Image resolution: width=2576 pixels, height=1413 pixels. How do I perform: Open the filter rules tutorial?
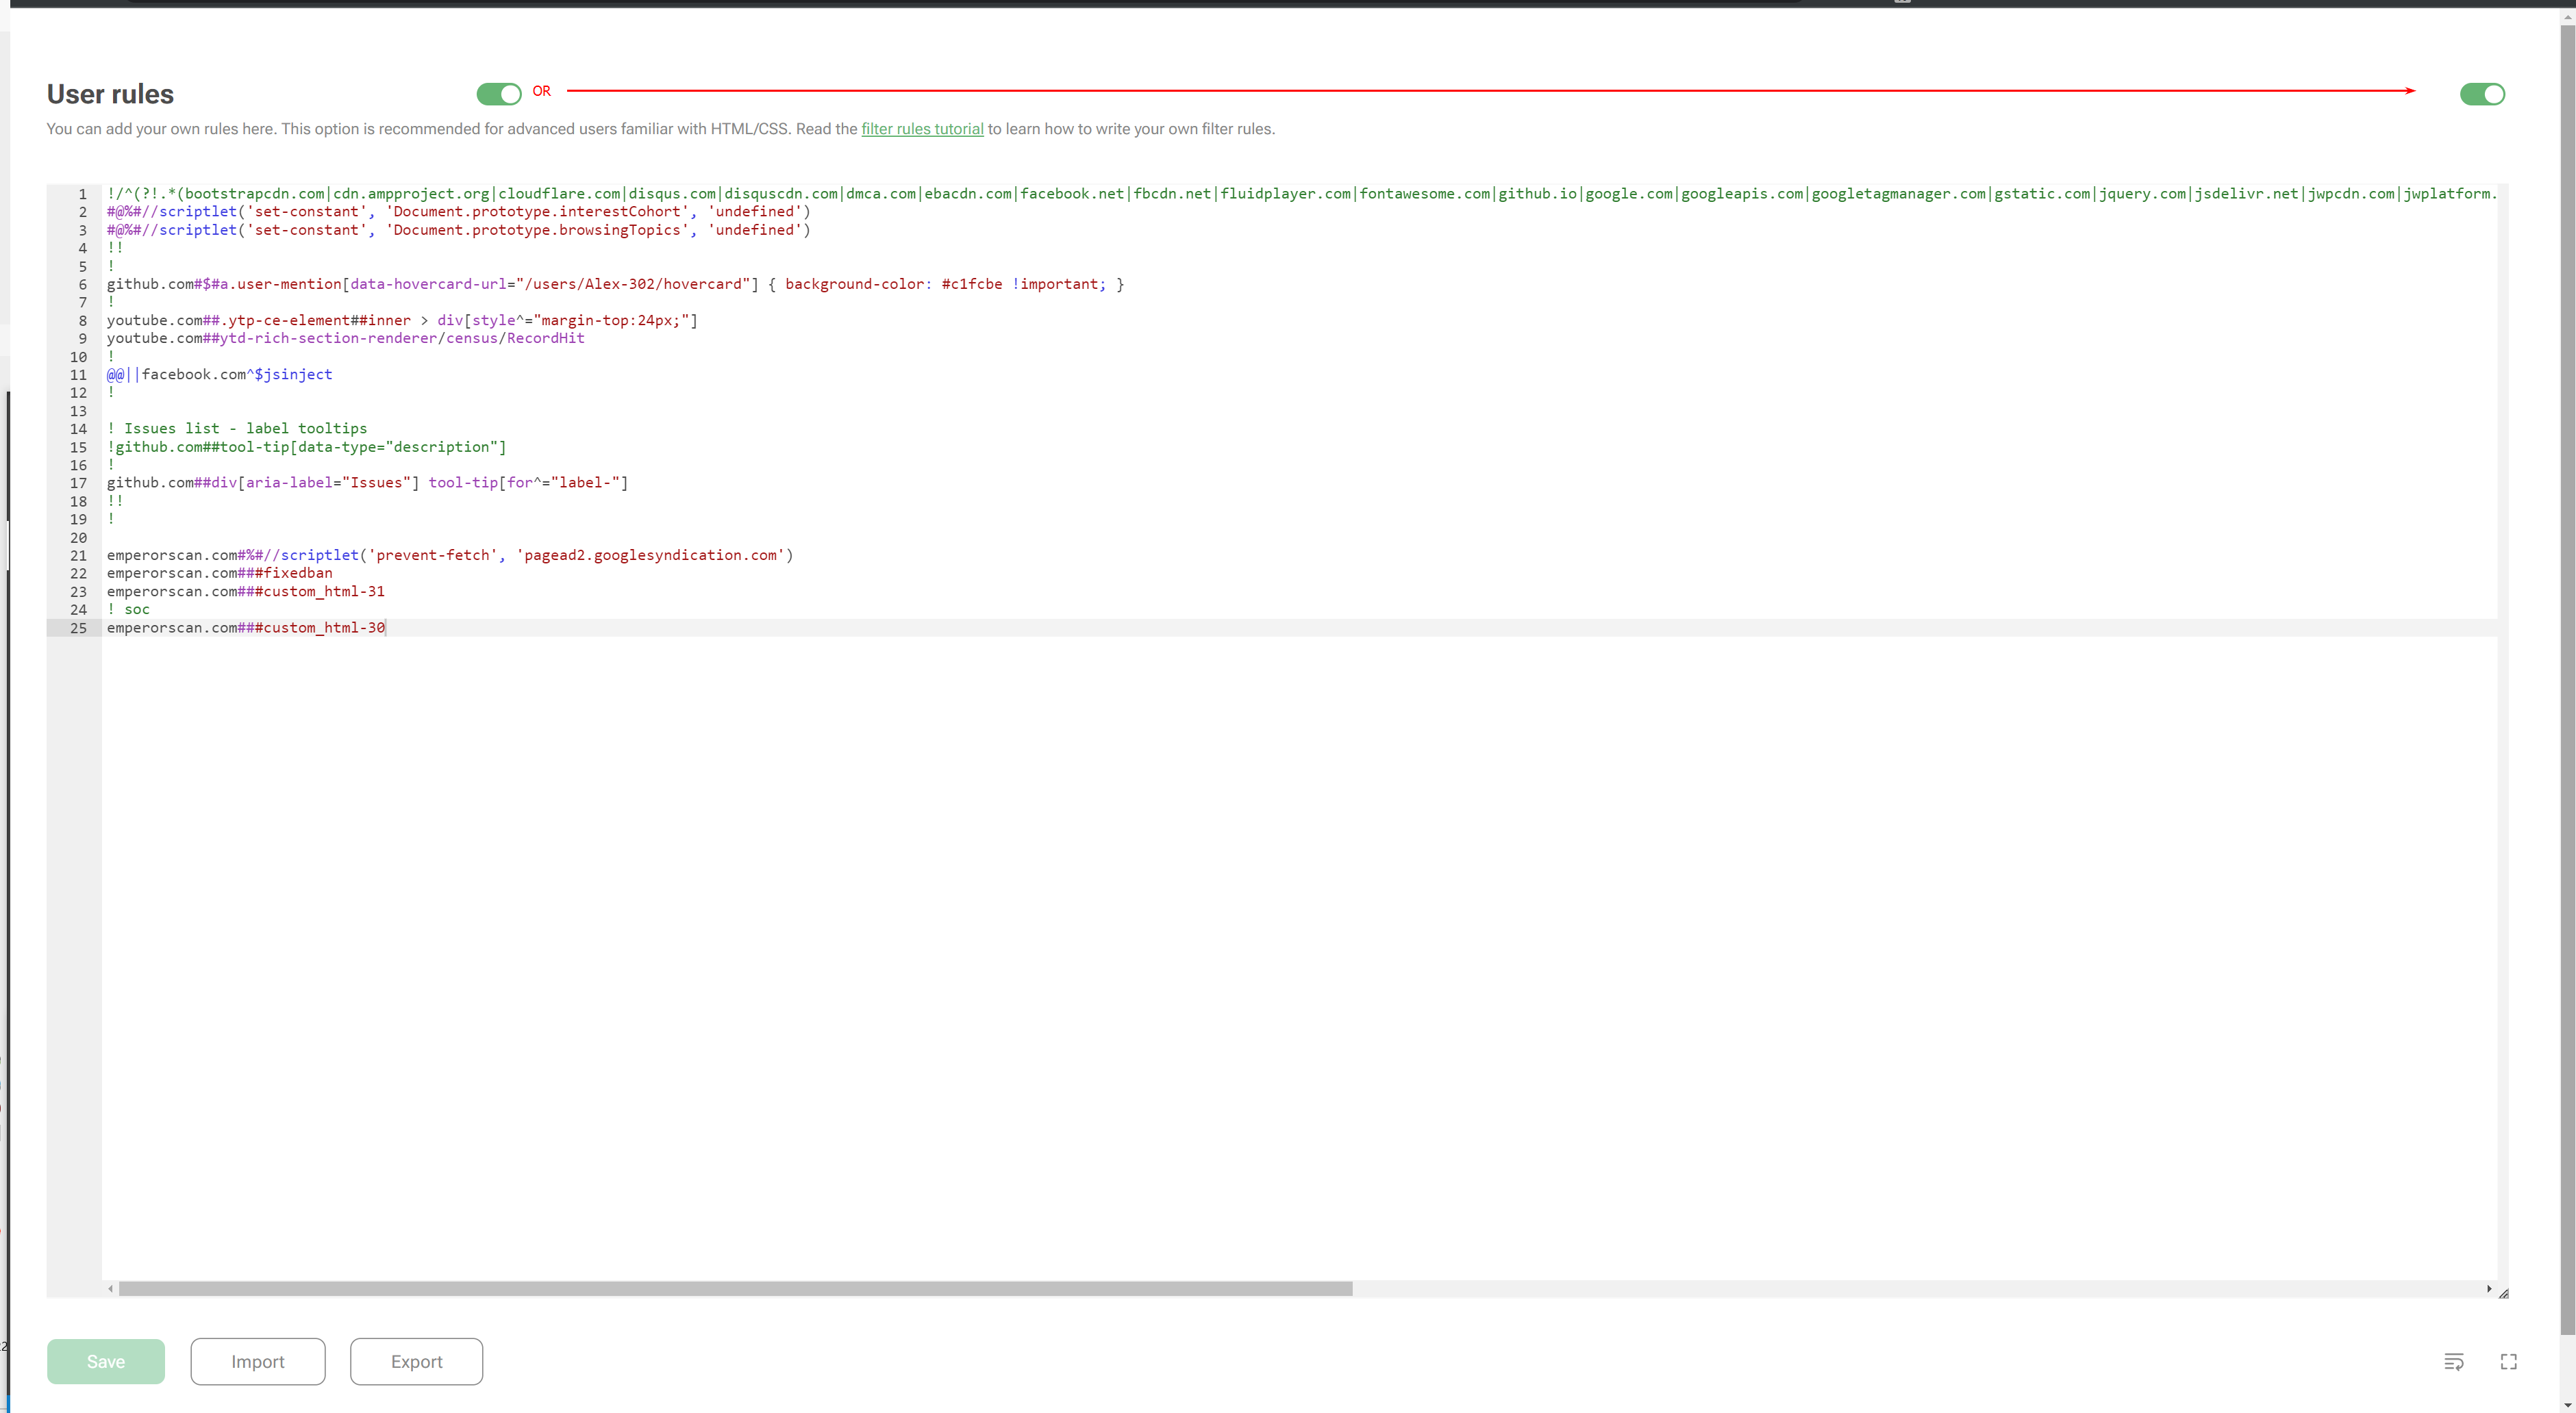[x=921, y=128]
